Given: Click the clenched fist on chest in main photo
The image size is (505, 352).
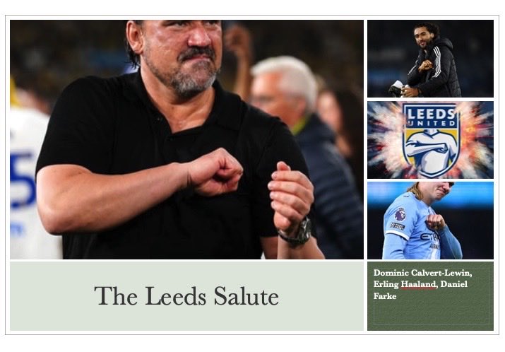Looking at the screenshot, I should [x=215, y=172].
